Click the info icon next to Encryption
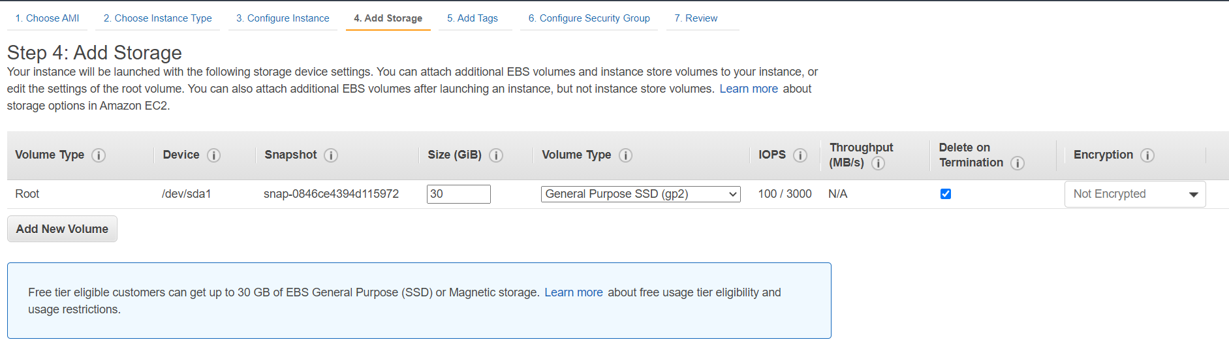The width and height of the screenshot is (1229, 344). click(x=1147, y=155)
